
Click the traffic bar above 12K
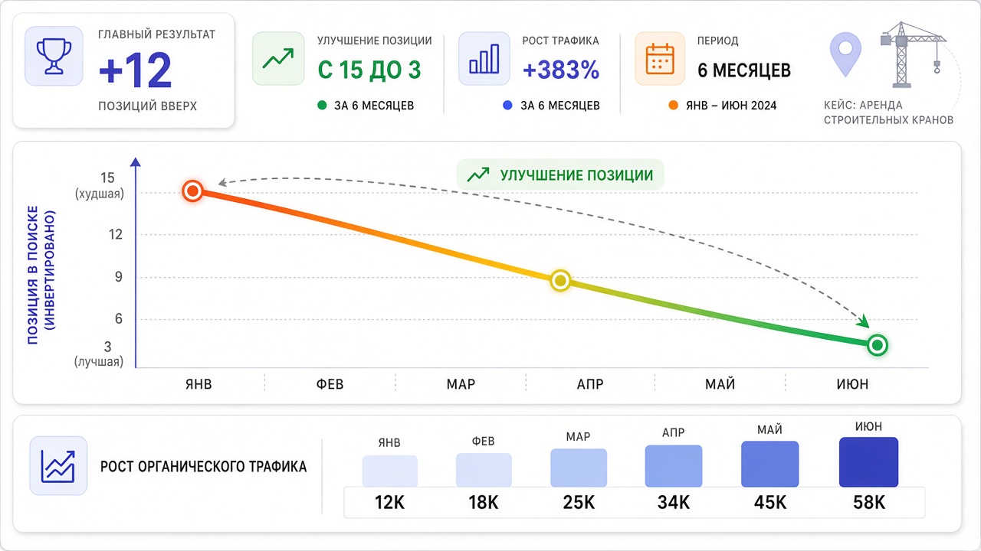[390, 471]
